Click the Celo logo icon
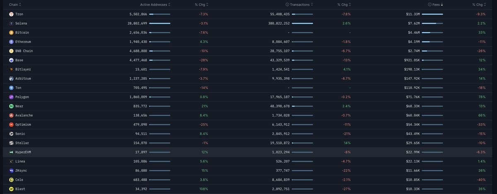 (11, 180)
